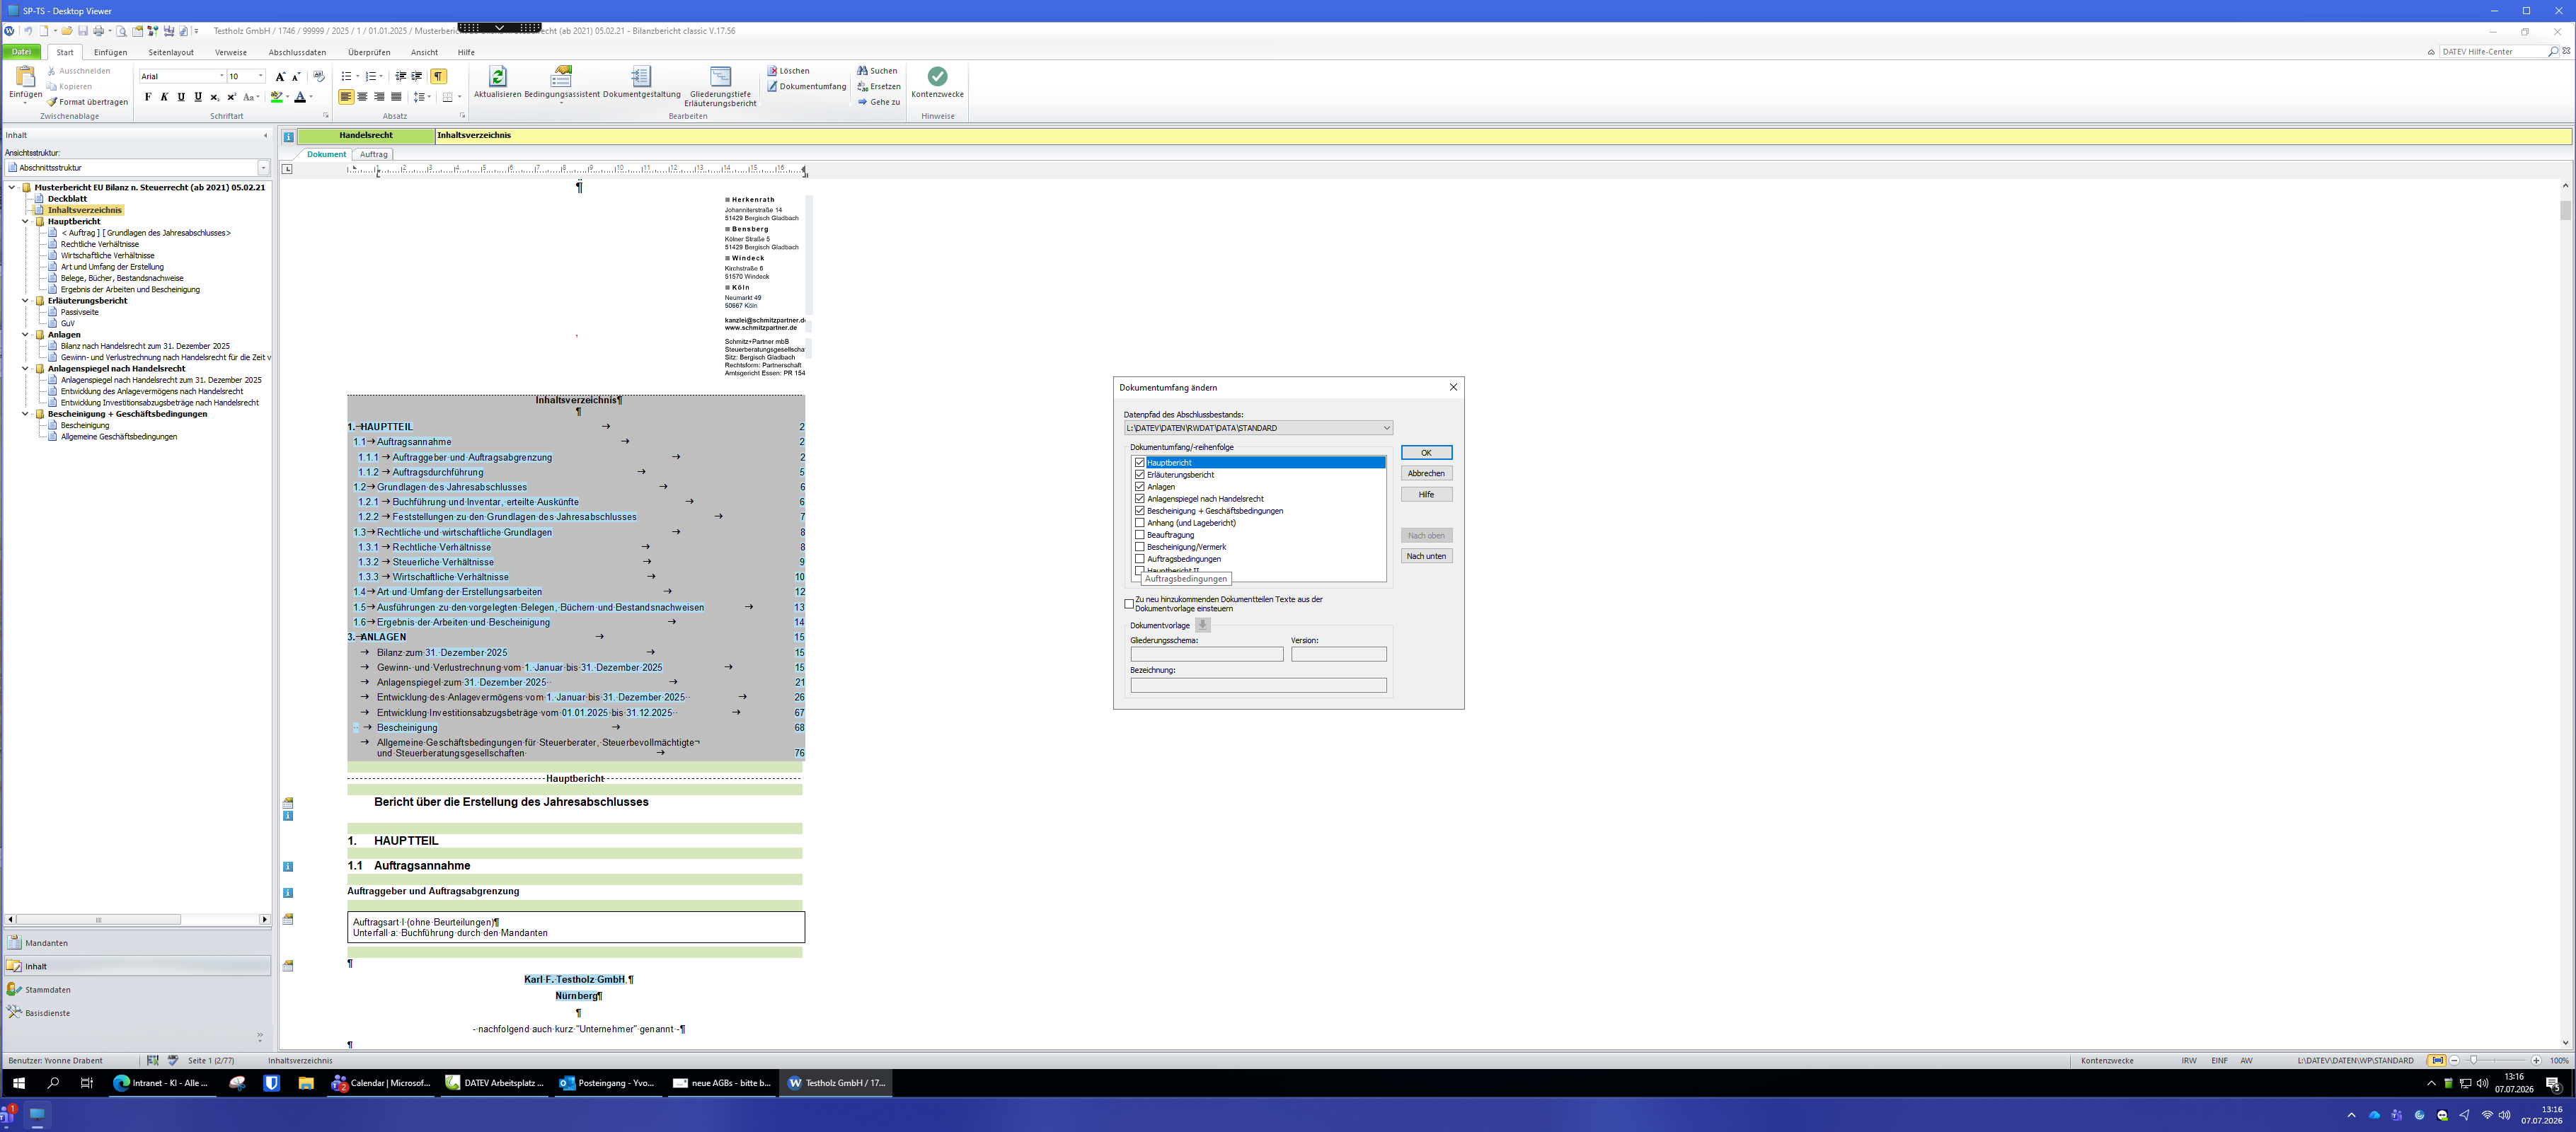Justify the paragraph text
Screen dimensions: 2576x1132
tap(396, 97)
